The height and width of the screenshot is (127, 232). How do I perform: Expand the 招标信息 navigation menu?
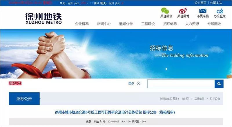170,24
